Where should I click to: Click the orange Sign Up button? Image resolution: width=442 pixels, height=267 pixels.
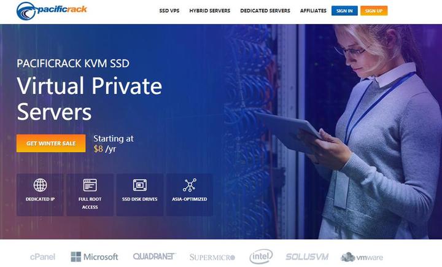tap(374, 10)
